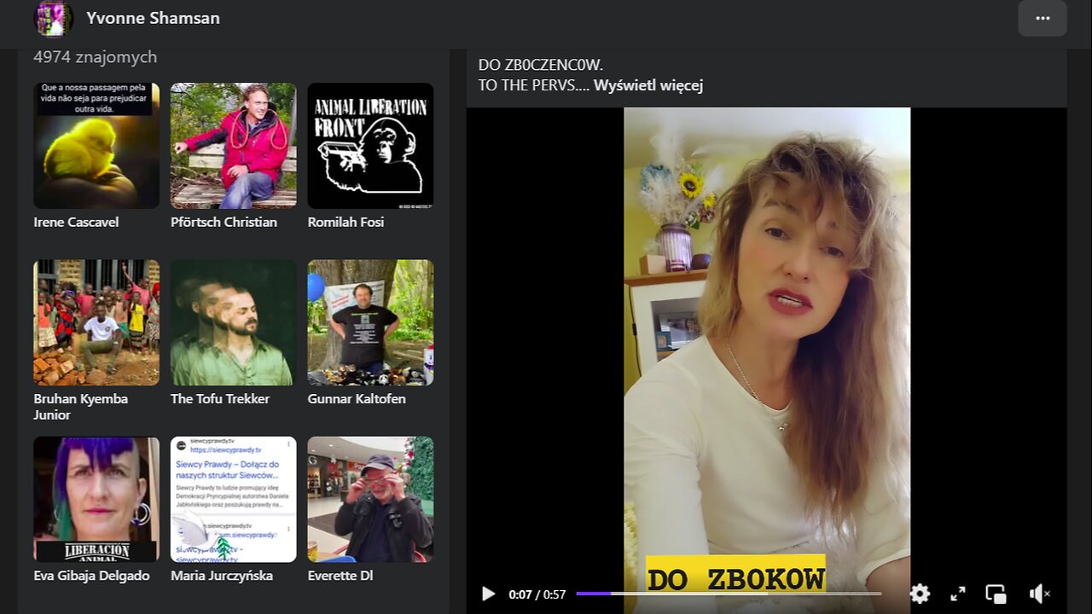Open Pförtsch Christian's profile photo
The height and width of the screenshot is (614, 1092).
tap(234, 146)
